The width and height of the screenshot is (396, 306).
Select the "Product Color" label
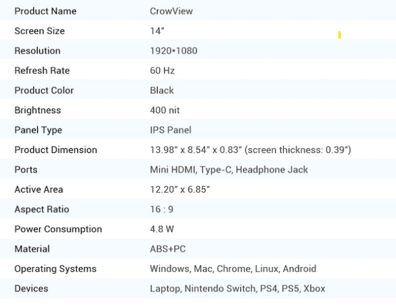tap(44, 90)
